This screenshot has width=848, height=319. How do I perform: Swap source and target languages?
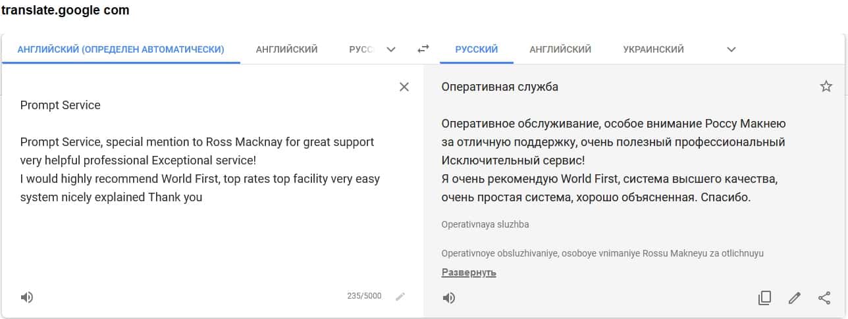tap(423, 49)
